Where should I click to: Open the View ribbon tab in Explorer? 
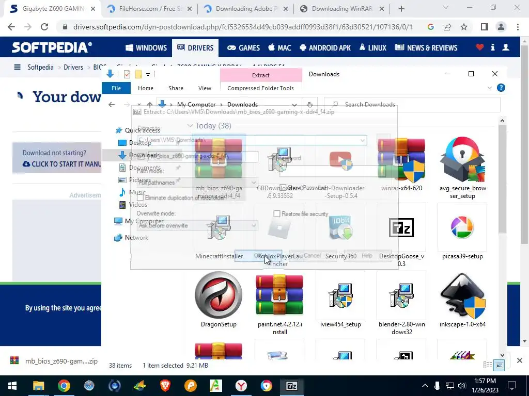click(x=205, y=88)
